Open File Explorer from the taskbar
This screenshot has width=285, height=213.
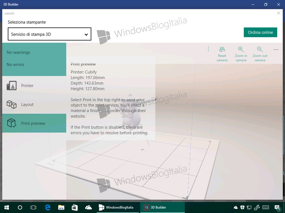pos(61,207)
